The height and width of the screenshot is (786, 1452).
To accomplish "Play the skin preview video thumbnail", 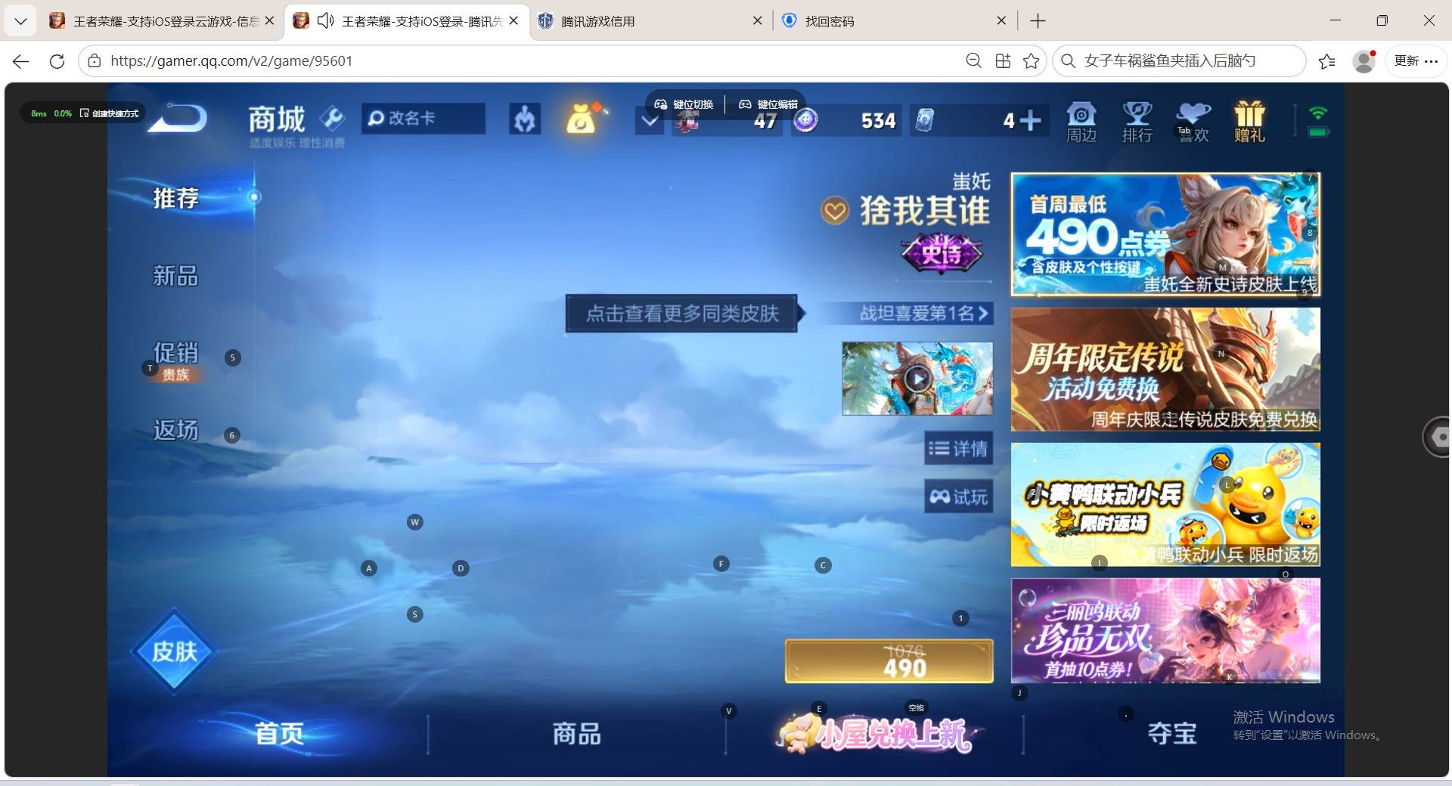I will [917, 379].
